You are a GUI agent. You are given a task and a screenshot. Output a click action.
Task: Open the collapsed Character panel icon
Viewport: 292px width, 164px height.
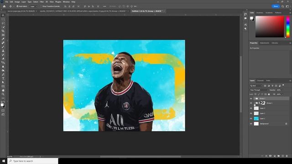245,25
